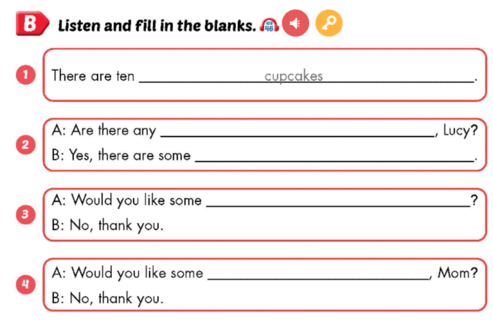Viewport: 493px width, 325px height.
Task: Play the audio with the red speaker button
Action: pos(295,24)
